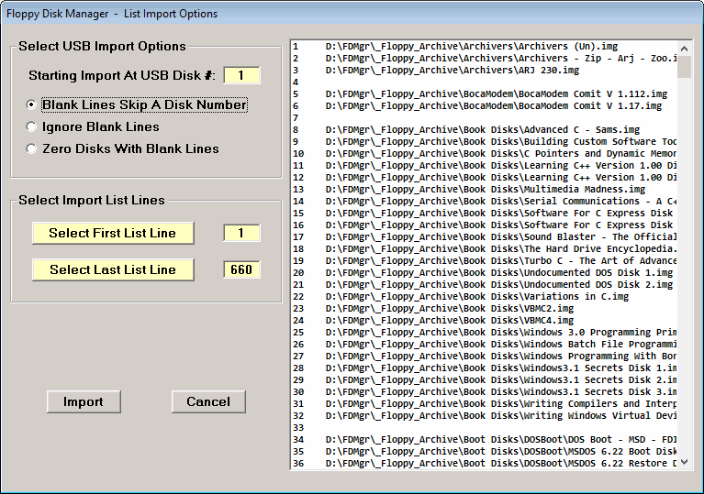The width and height of the screenshot is (704, 494).
Task: Select line 17 Sound Blaster entry
Action: [484, 236]
